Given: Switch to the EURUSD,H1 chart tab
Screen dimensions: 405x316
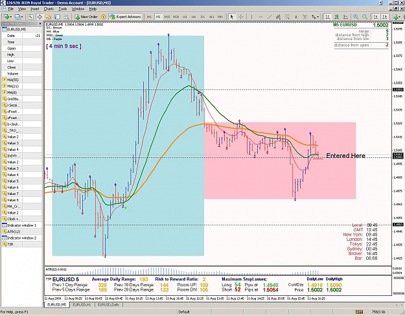Looking at the screenshot, I should point(82,305).
